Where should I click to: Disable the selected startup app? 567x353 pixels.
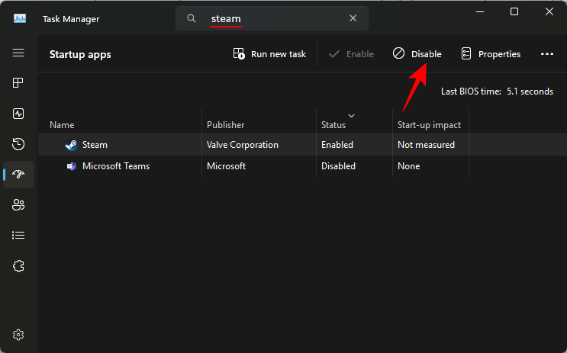click(x=417, y=54)
